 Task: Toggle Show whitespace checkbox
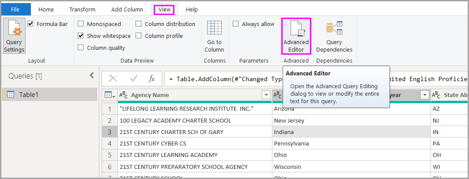click(81, 36)
